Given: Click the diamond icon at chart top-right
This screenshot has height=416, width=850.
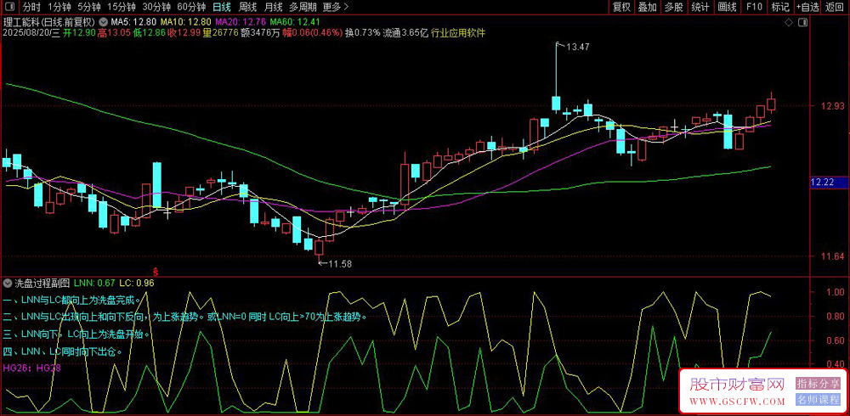Looking at the screenshot, I should 790,23.
